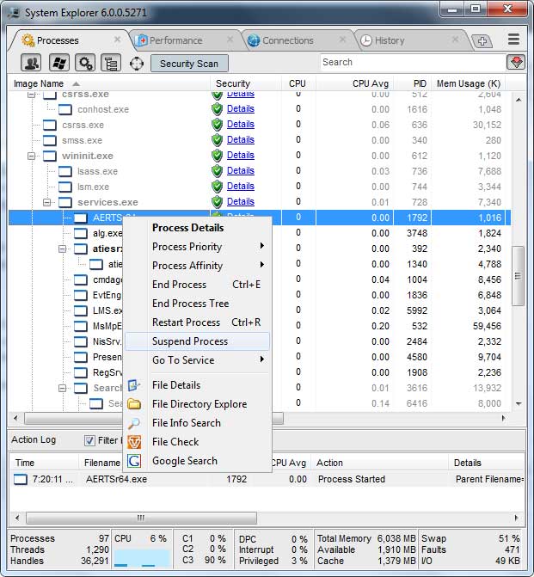This screenshot has height=577, width=534.
Task: Collapse the top csrss.exe tree node
Action: pyautogui.click(x=32, y=95)
